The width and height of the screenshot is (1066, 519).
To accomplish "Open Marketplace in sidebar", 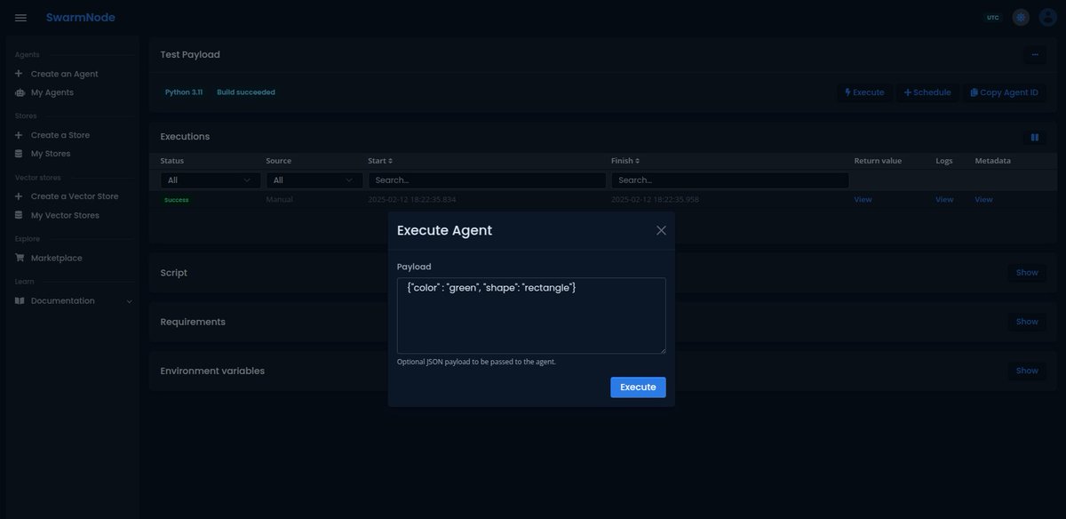I will coord(57,258).
